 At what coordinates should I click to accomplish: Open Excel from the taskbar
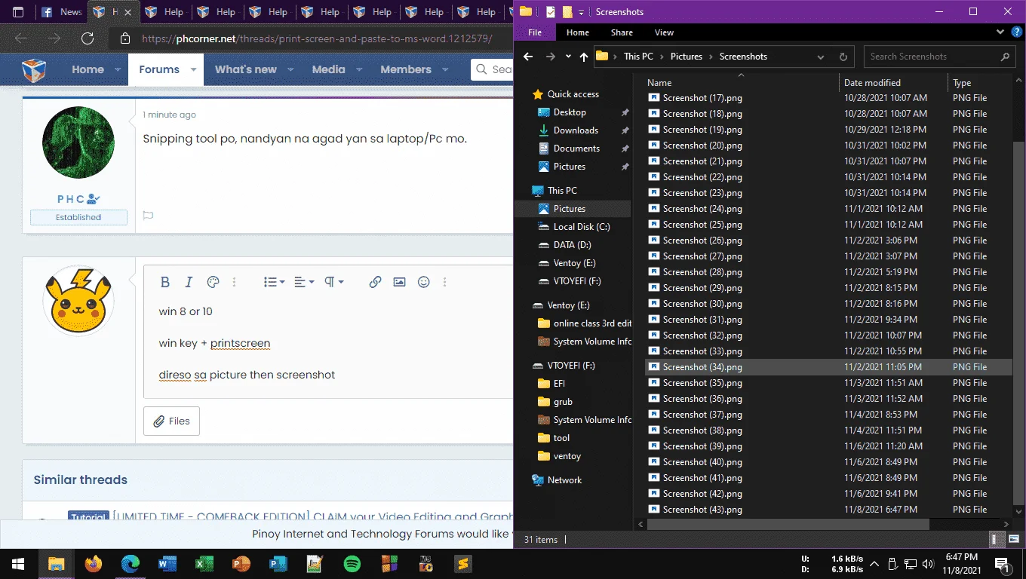click(204, 564)
